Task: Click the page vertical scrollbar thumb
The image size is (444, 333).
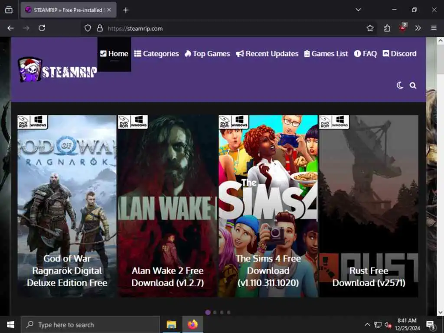Action: tap(441, 60)
